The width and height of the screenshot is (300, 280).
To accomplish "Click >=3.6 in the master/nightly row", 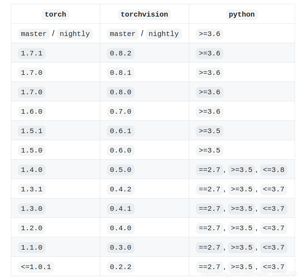I will pyautogui.click(x=210, y=34).
